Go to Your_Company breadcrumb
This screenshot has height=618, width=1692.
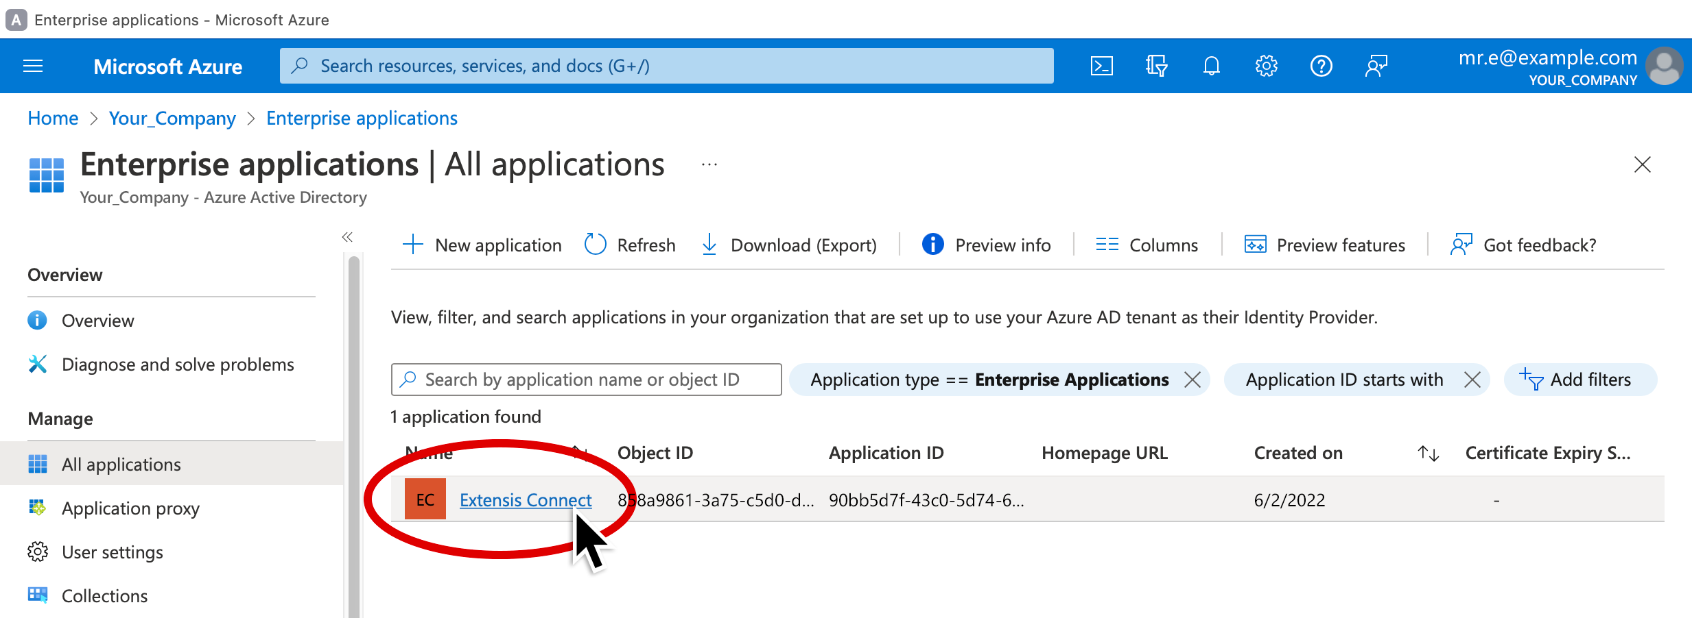point(172,118)
